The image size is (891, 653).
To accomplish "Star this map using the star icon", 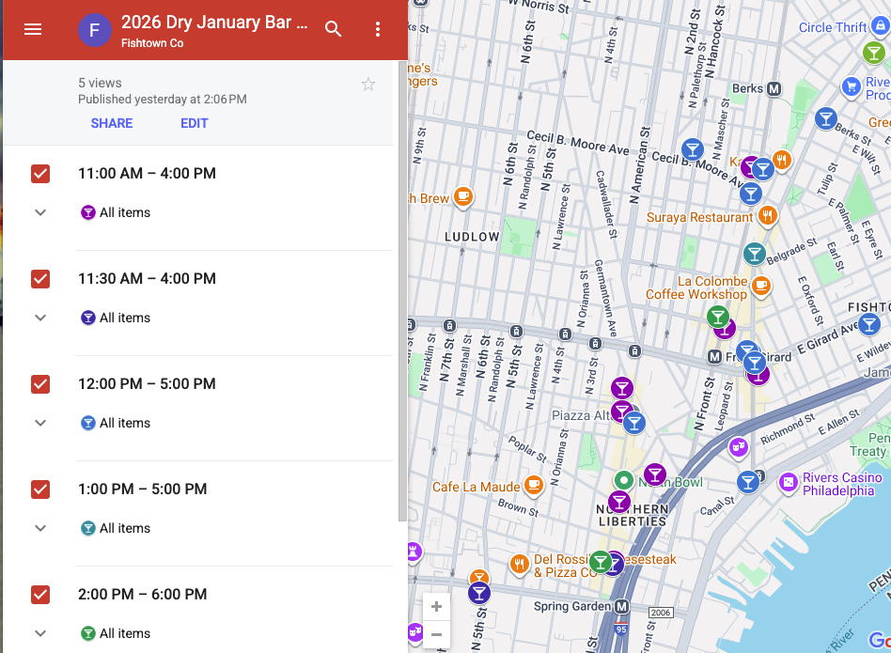I will coord(368,84).
